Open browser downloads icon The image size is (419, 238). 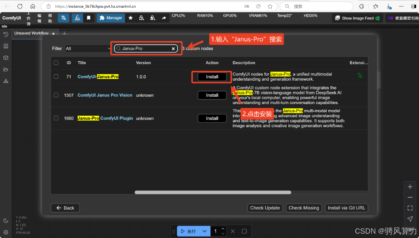(x=389, y=6)
